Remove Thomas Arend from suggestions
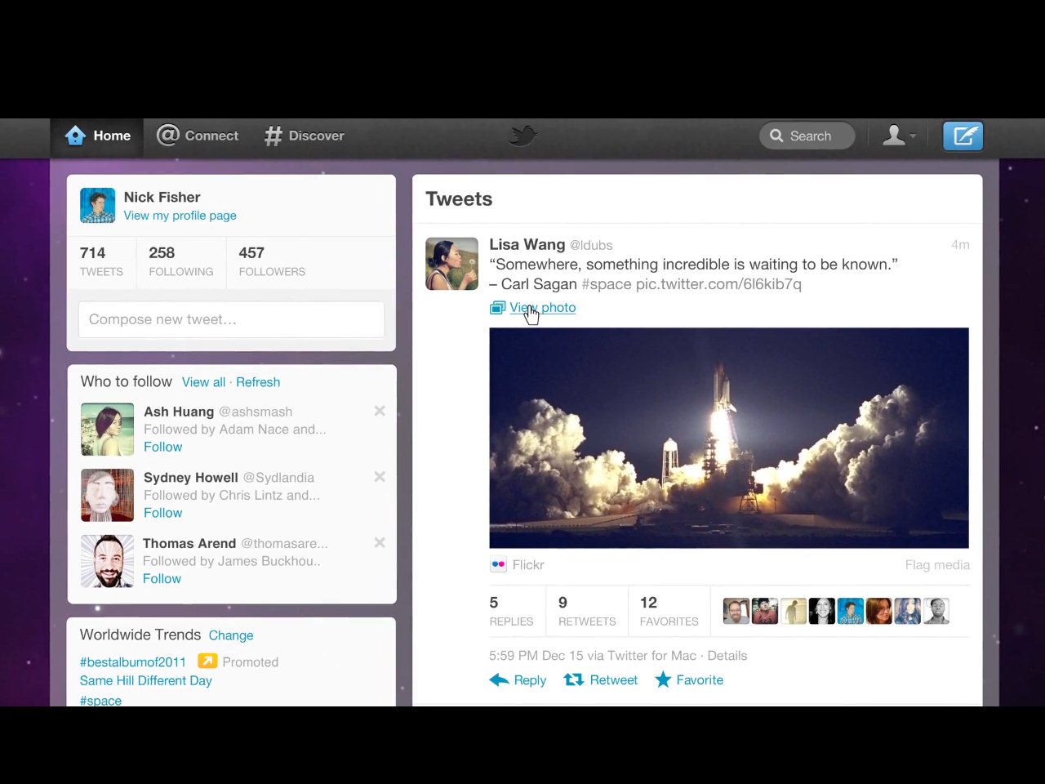Image resolution: width=1045 pixels, height=784 pixels. click(380, 542)
